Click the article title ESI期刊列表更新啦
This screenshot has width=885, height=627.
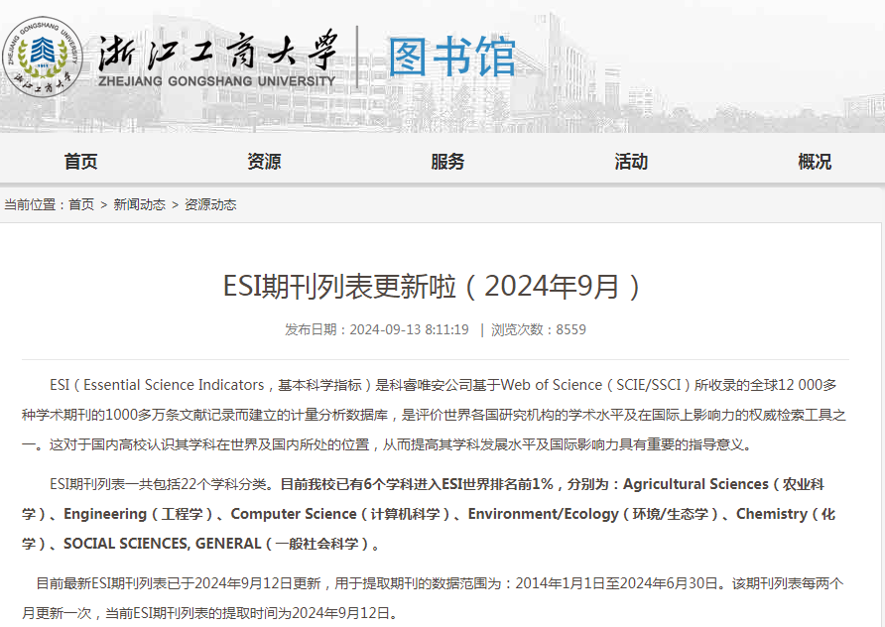[x=434, y=287]
